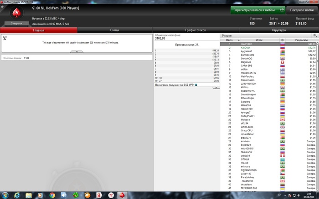Collapse the tournament info box handle
Image resolution: width=319 pixels, height=199 pixels.
click(77, 51)
